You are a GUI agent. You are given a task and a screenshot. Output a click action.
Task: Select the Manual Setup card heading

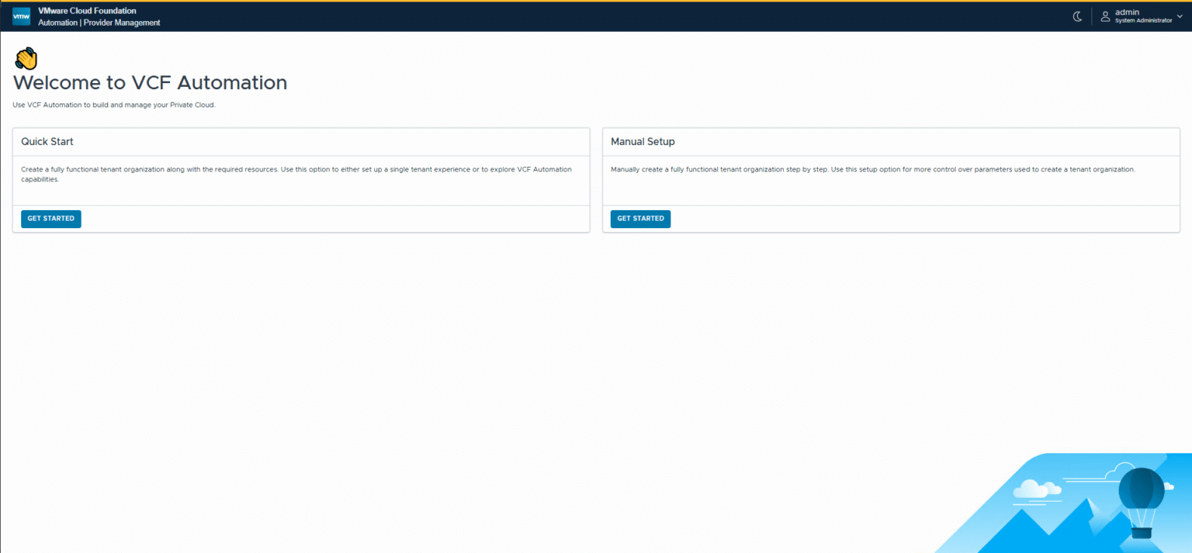[643, 142]
